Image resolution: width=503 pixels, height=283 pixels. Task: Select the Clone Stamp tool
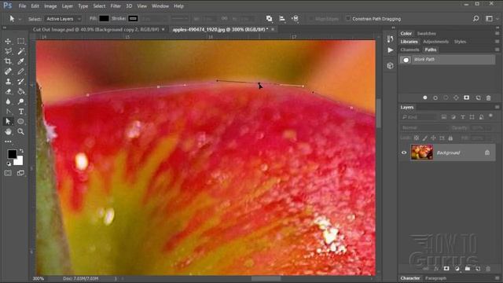pyautogui.click(x=8, y=82)
